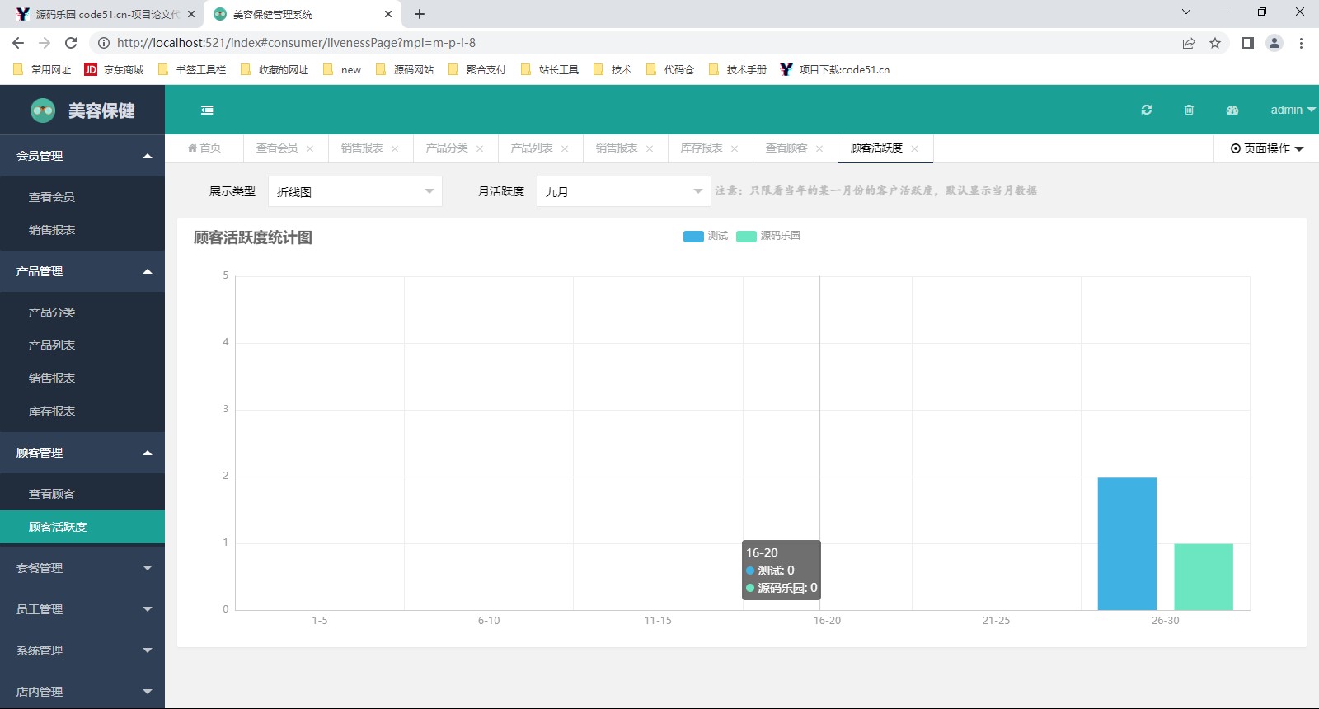This screenshot has height=709, width=1319.
Task: Open 查看顾客 in the sidebar
Action: click(52, 494)
